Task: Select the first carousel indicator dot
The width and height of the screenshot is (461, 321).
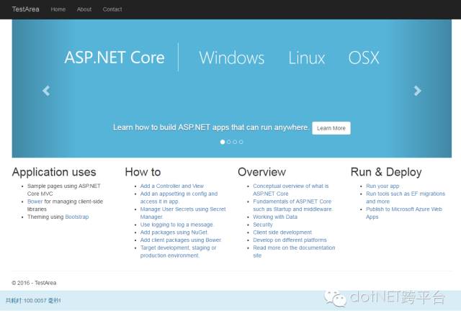Action: point(223,142)
